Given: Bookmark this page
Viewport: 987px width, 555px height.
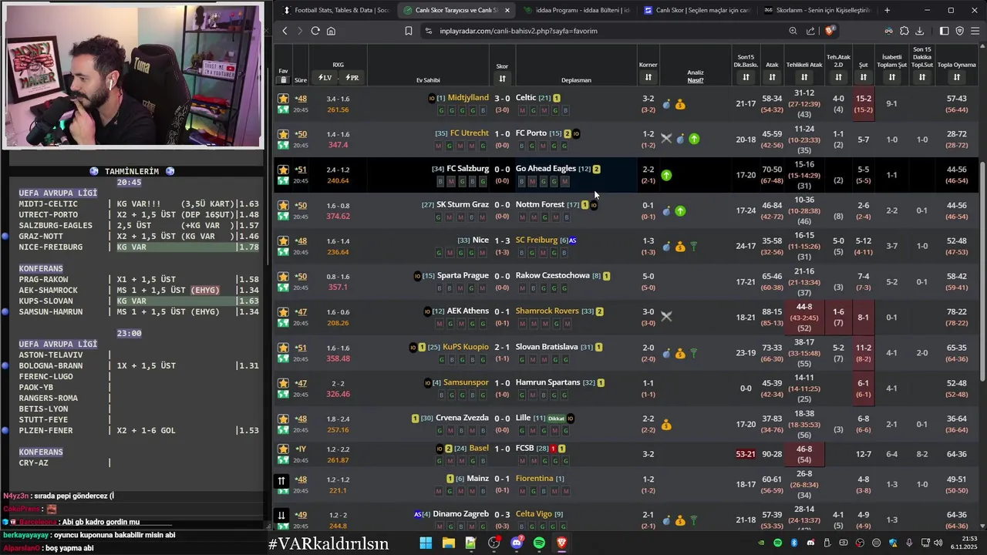Looking at the screenshot, I should click(x=409, y=31).
